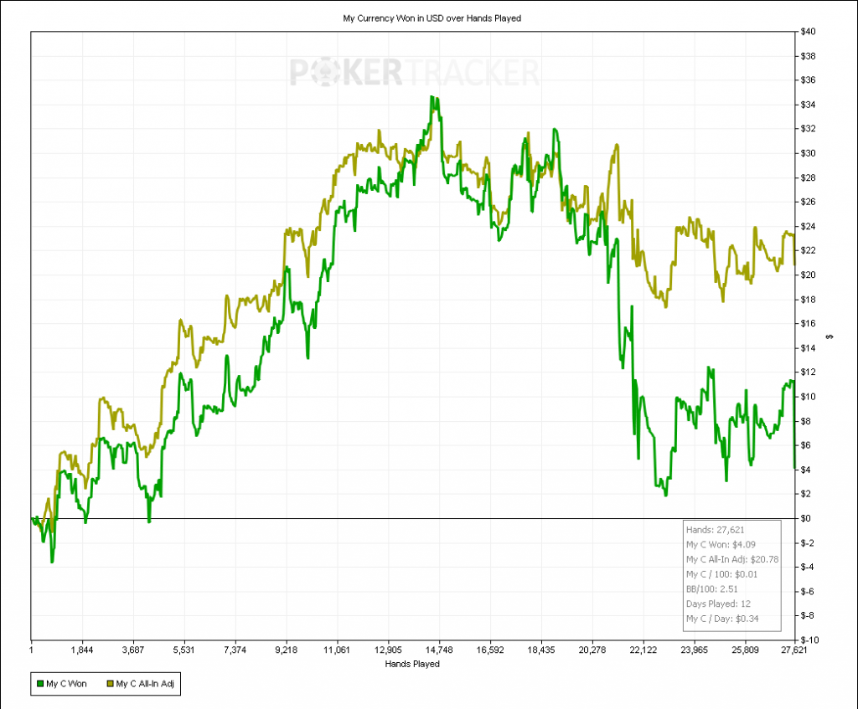Click the x-axis label "14,748"
The image size is (858, 709).
pos(439,650)
